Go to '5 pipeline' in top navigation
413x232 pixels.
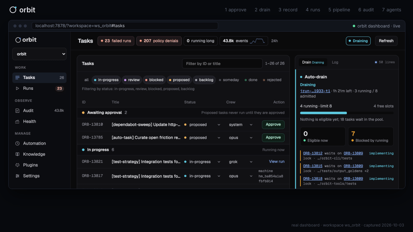[339, 10]
